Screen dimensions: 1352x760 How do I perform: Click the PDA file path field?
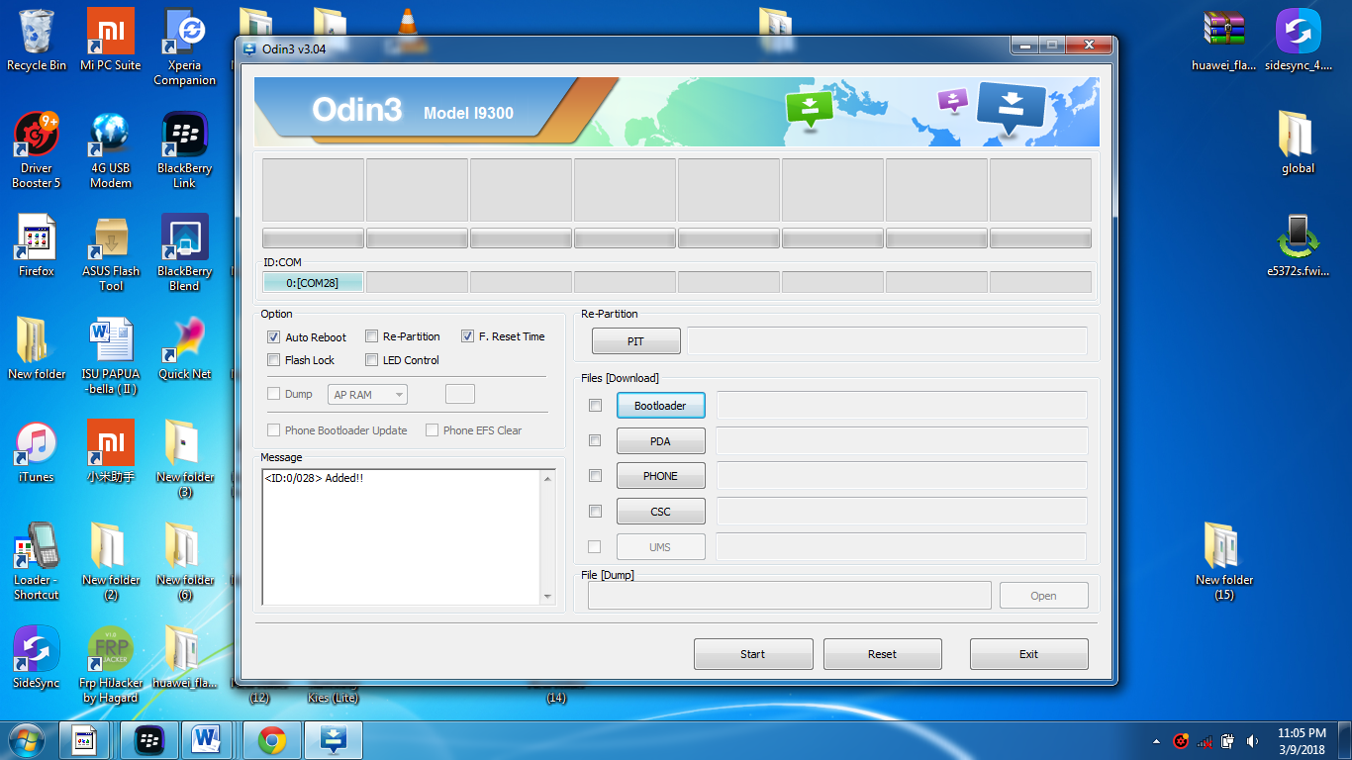click(x=902, y=441)
